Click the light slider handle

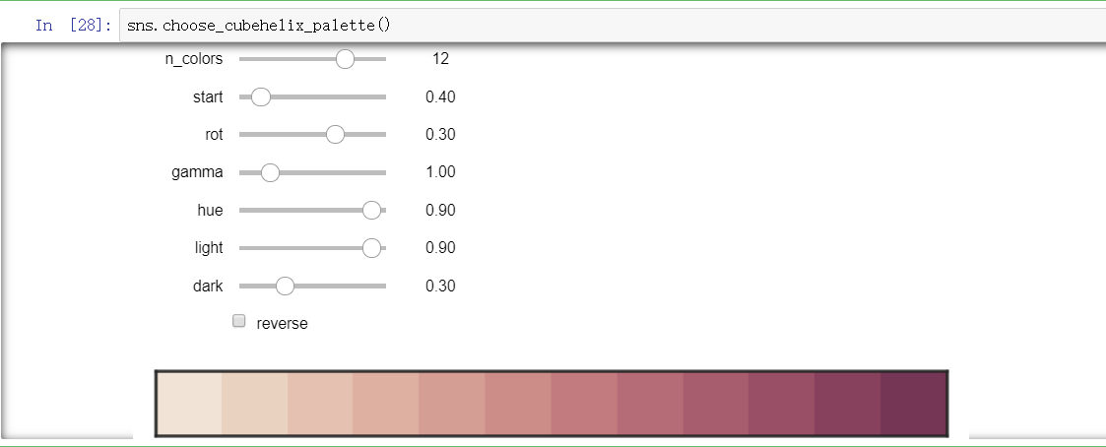tap(371, 247)
